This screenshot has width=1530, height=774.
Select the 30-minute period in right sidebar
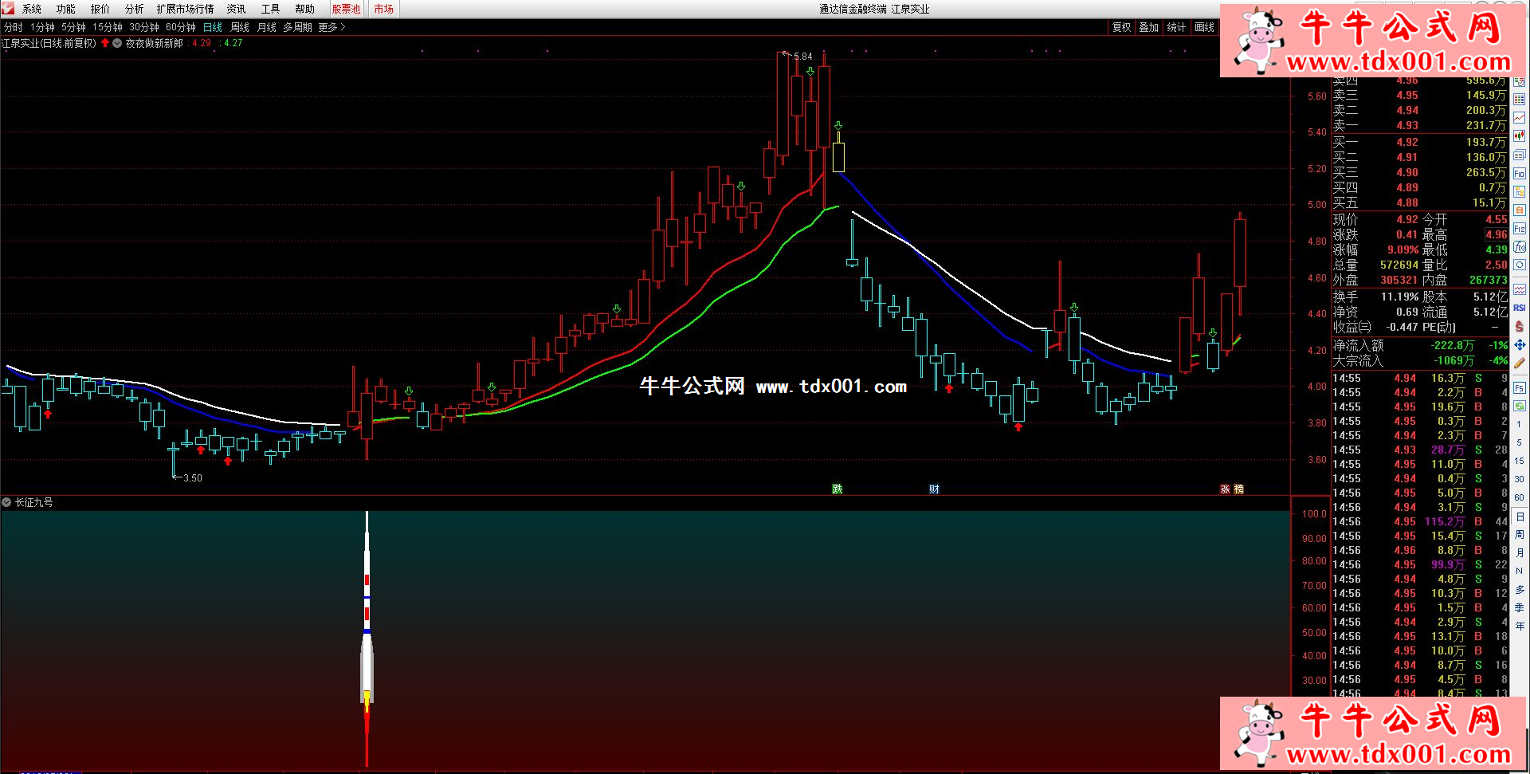tap(1520, 479)
